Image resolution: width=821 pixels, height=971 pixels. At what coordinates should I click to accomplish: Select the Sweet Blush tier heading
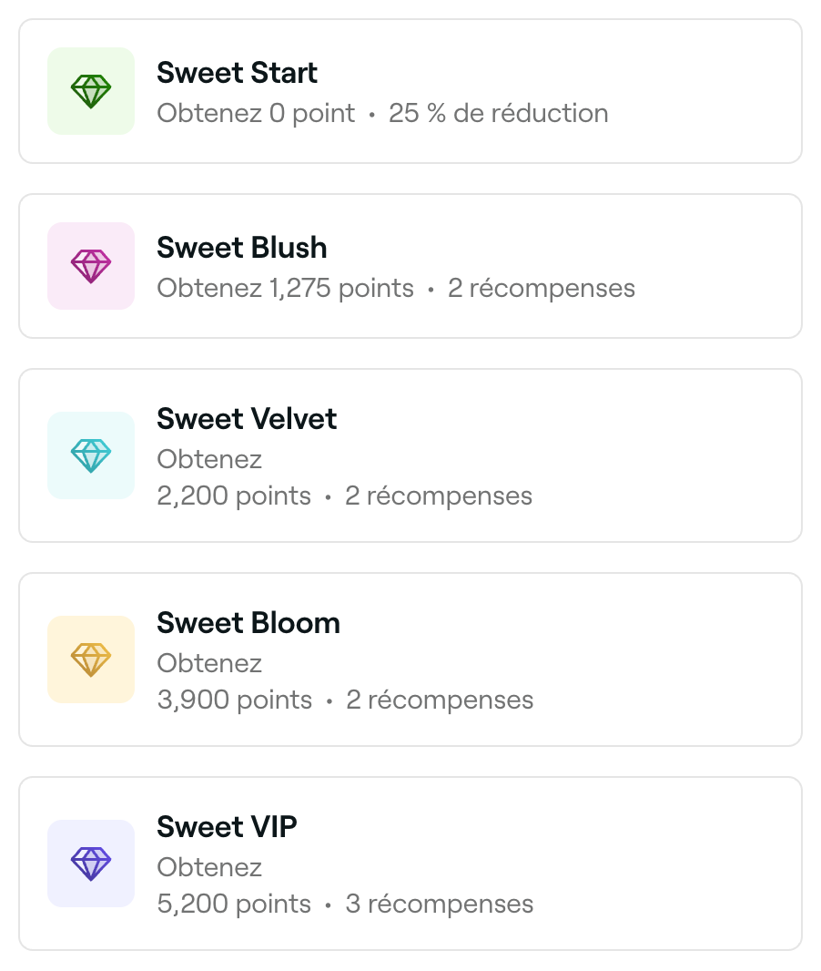pos(242,248)
